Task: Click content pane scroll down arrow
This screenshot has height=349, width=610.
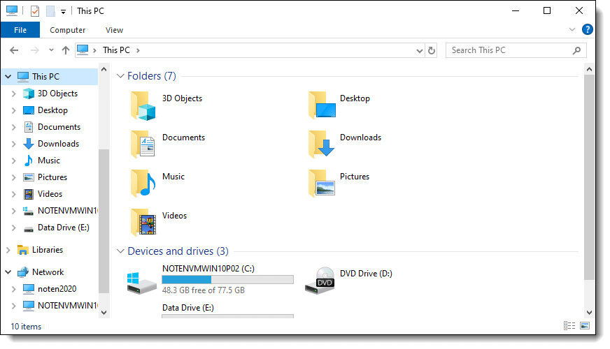Action: 589,313
